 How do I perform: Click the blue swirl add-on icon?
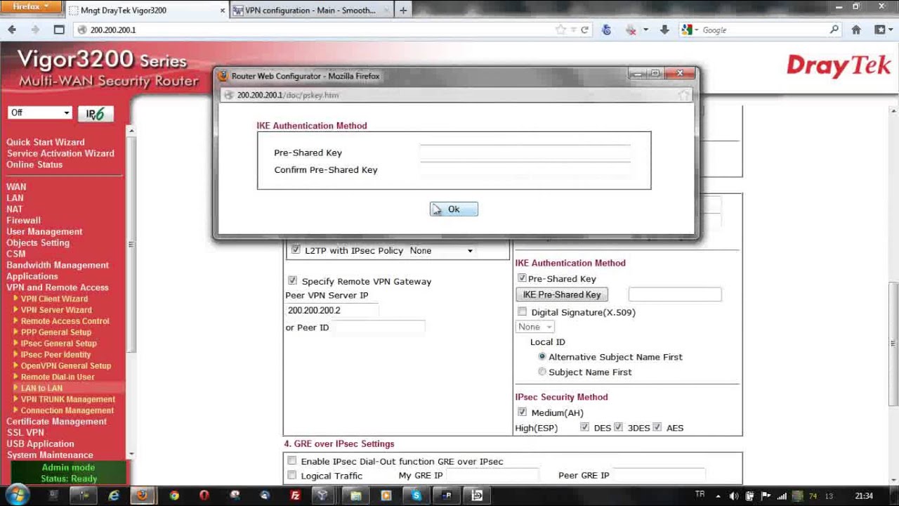click(x=607, y=30)
